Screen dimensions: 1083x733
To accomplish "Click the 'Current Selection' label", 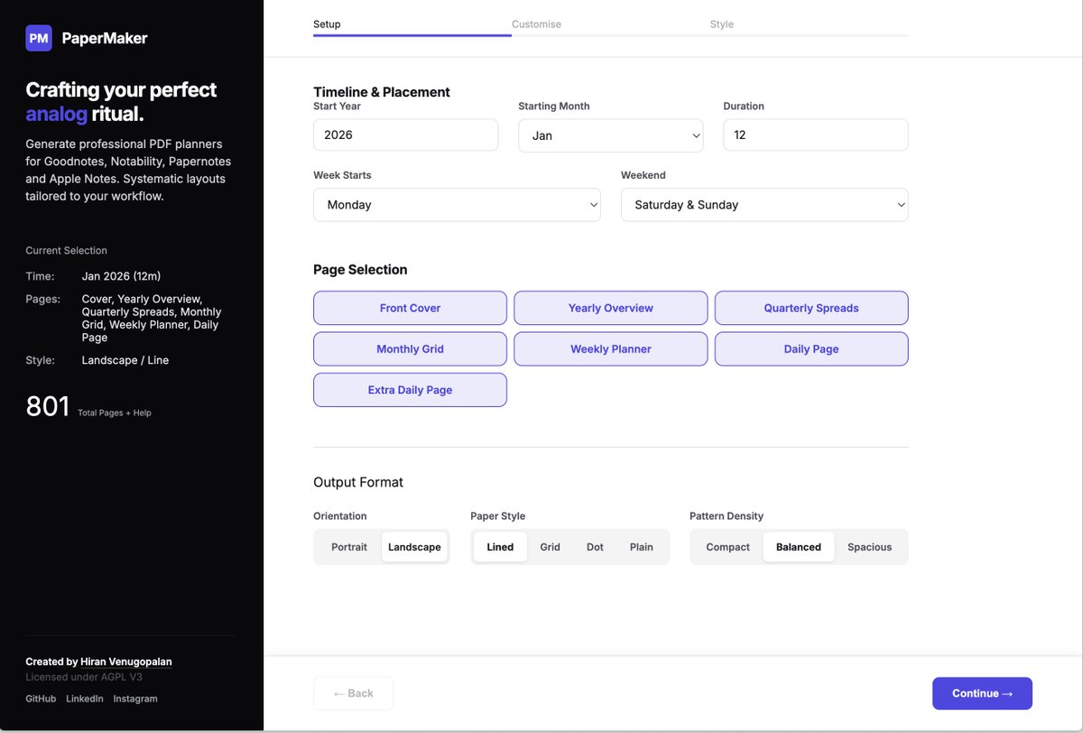I will point(66,251).
